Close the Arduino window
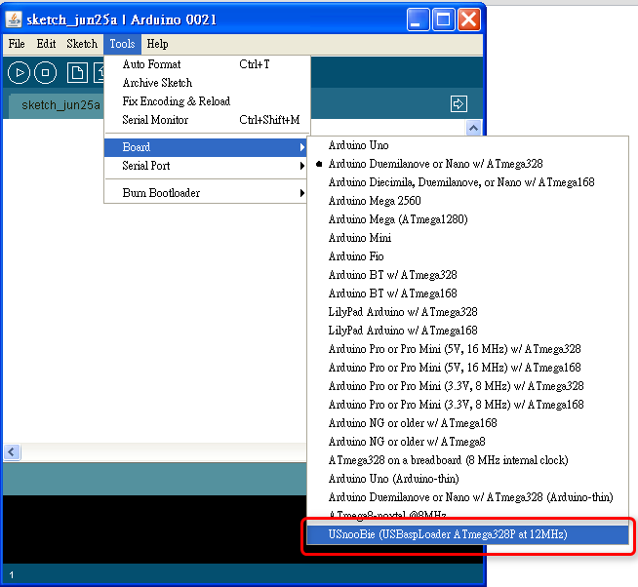 [x=468, y=20]
